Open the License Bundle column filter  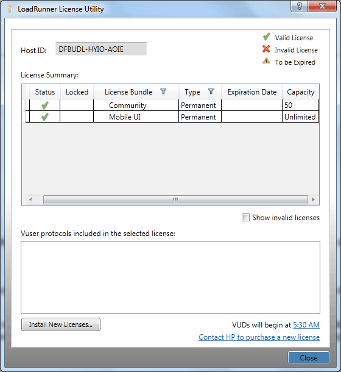[163, 91]
